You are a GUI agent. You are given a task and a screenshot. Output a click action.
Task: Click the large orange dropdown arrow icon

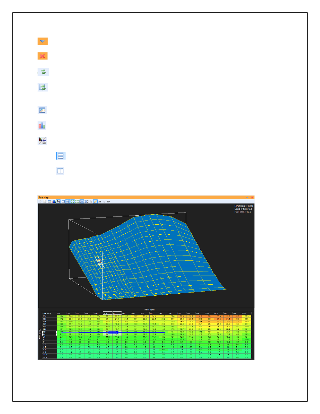[x=43, y=41]
